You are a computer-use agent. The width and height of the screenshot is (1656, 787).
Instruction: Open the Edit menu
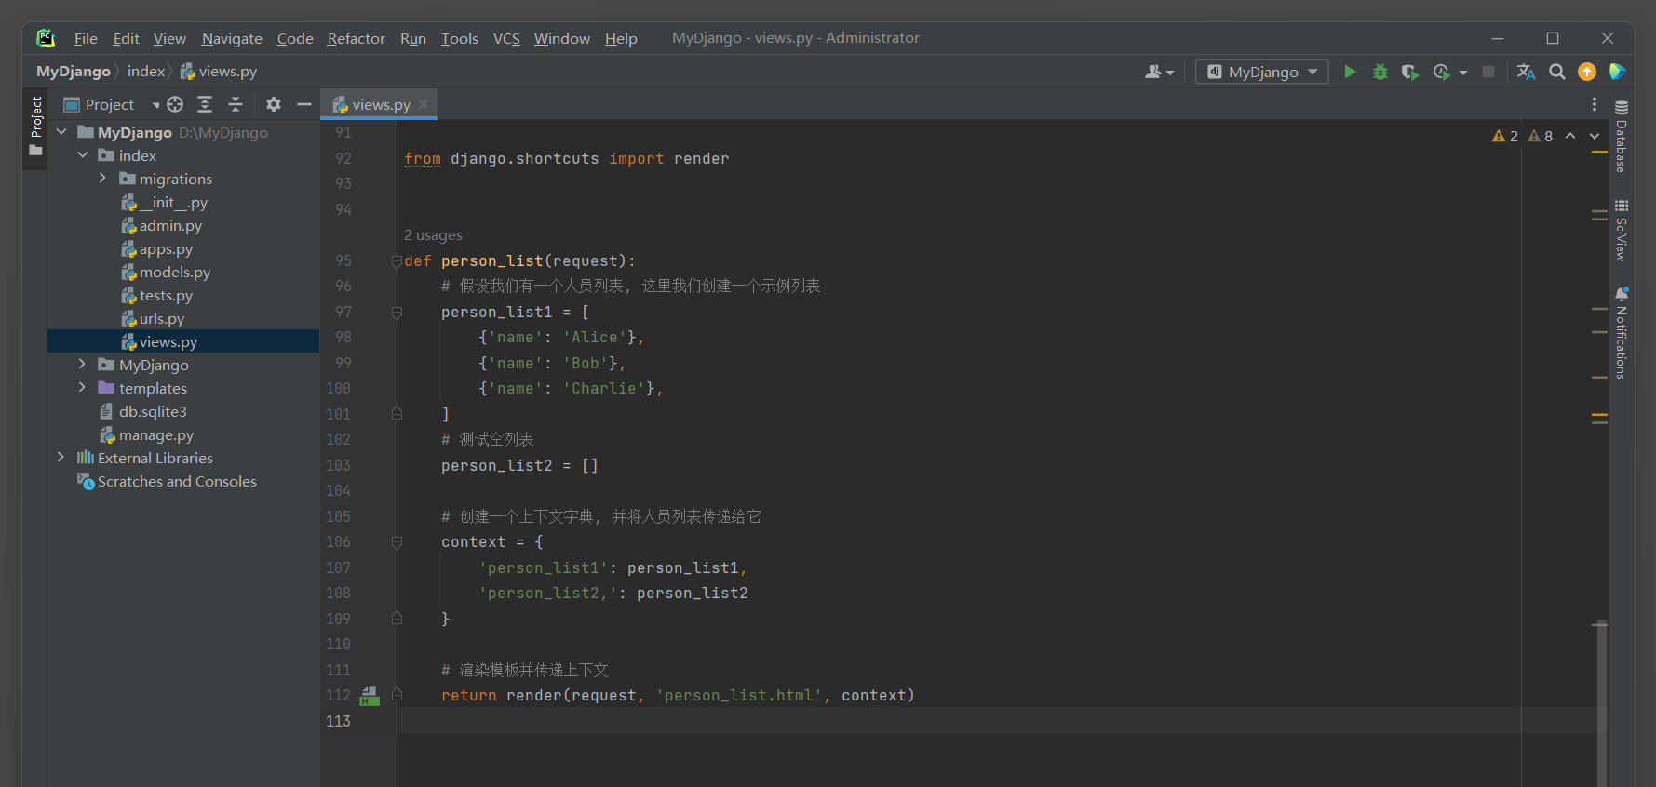(x=126, y=38)
